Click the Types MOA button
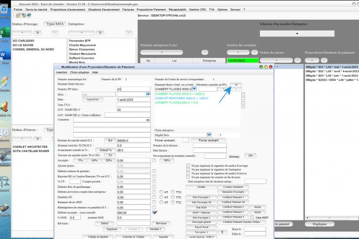Image resolution: width=359 pixels, height=239 pixels. click(55, 24)
